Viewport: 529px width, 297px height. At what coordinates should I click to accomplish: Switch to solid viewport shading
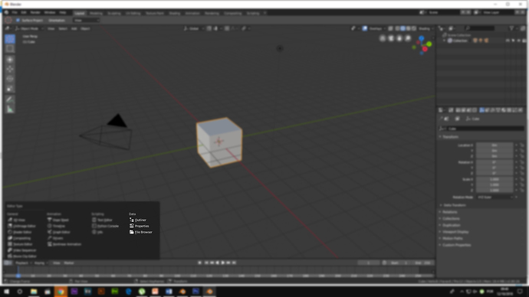[x=402, y=28]
